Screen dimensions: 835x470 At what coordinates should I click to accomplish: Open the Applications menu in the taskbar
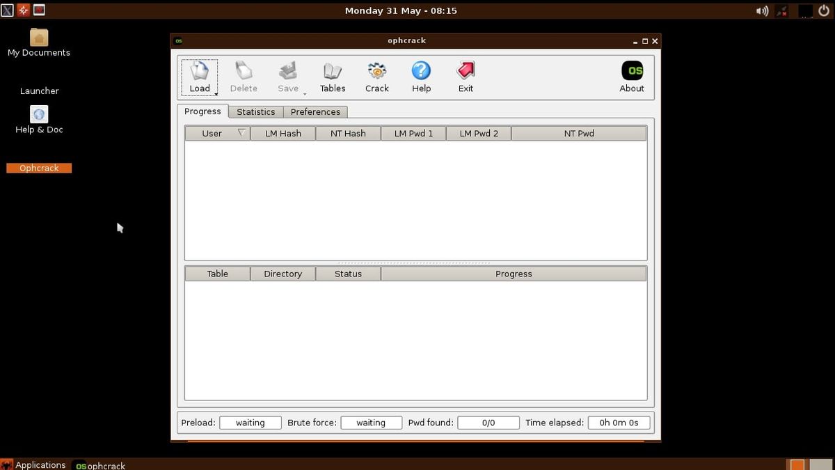click(40, 464)
